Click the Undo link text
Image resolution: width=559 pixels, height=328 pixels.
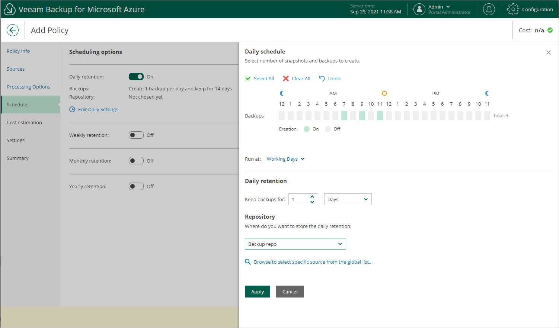(334, 78)
